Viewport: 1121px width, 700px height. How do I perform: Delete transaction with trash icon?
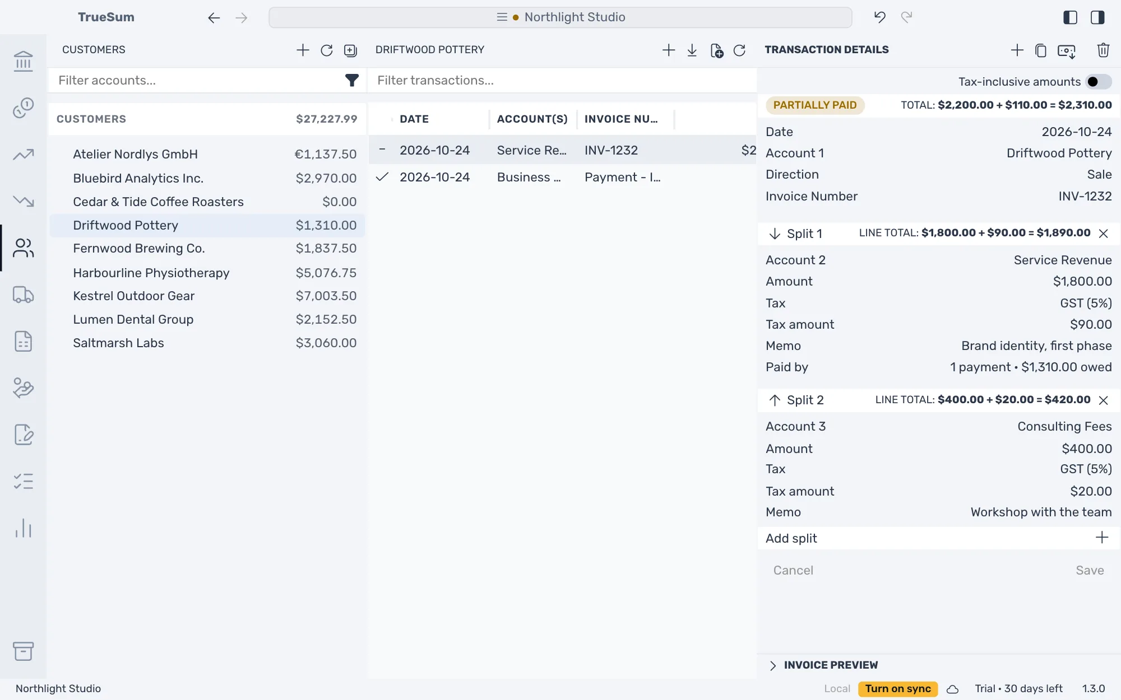(x=1103, y=50)
